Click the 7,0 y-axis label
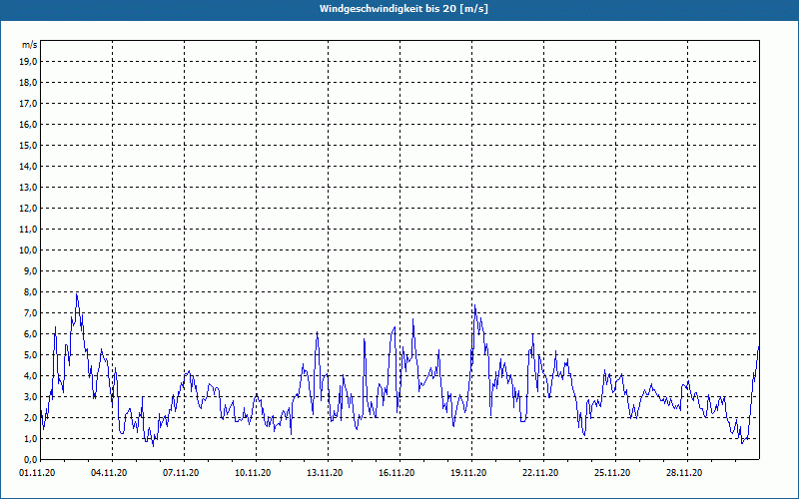The image size is (799, 499). click(x=31, y=312)
